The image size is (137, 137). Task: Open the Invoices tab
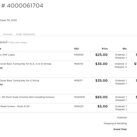pyautogui.click(x=8, y=34)
